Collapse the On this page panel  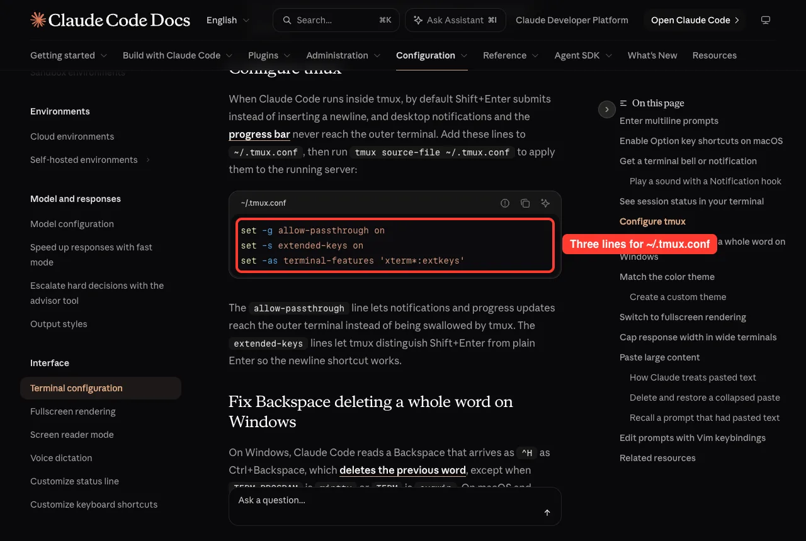tap(606, 109)
